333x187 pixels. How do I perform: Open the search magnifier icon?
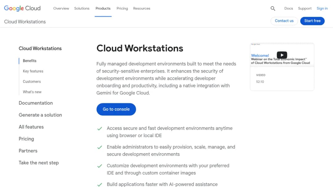click(273, 9)
